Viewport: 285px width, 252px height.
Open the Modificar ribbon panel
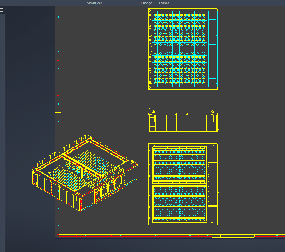pos(94,3)
